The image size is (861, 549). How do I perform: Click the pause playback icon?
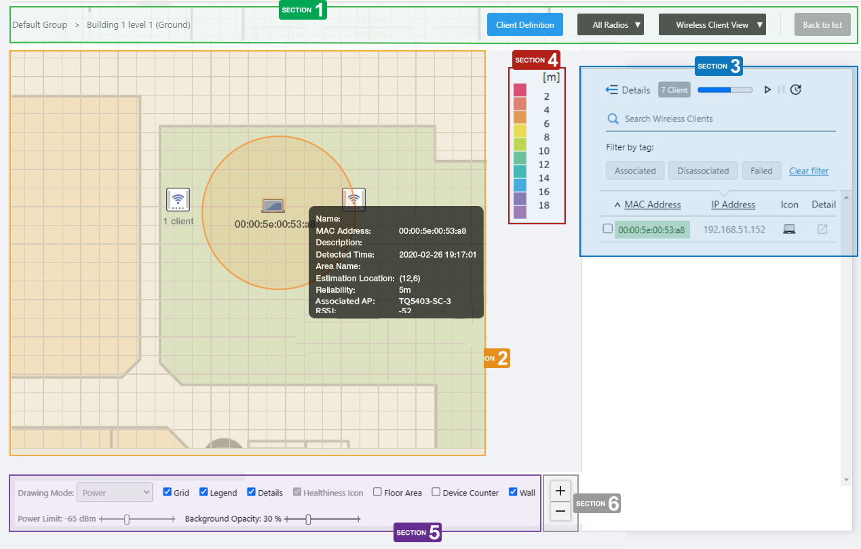tap(781, 89)
